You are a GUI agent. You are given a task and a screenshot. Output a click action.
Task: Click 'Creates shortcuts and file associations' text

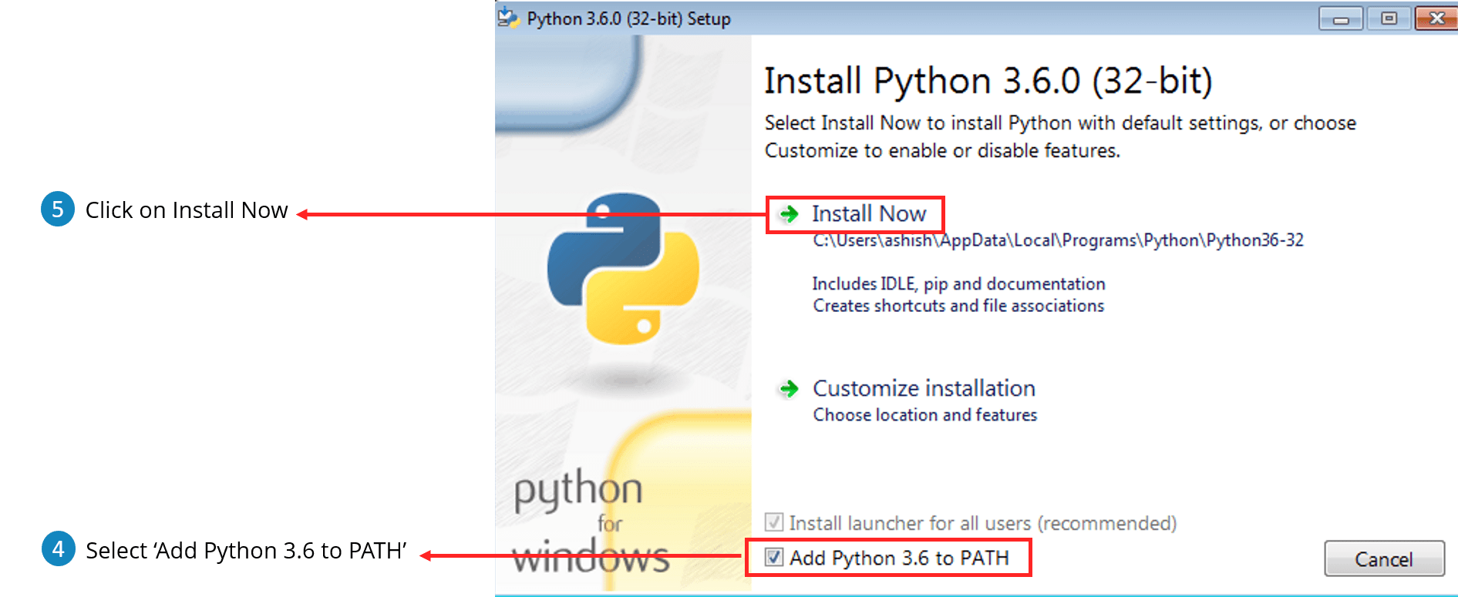click(958, 306)
